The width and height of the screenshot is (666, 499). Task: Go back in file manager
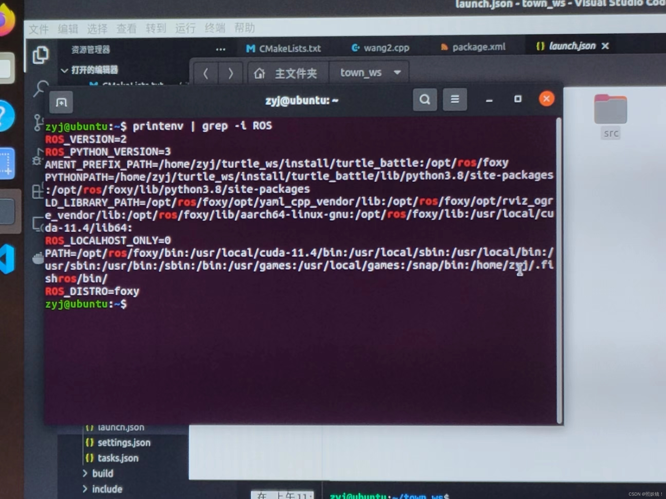206,74
